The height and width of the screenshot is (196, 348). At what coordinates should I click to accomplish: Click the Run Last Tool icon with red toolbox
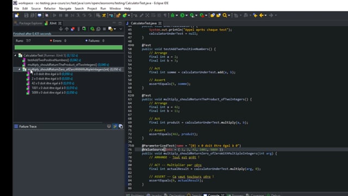pyautogui.click(x=202, y=15)
